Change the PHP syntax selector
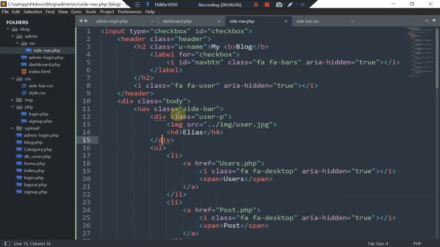440x247 pixels. (417, 244)
